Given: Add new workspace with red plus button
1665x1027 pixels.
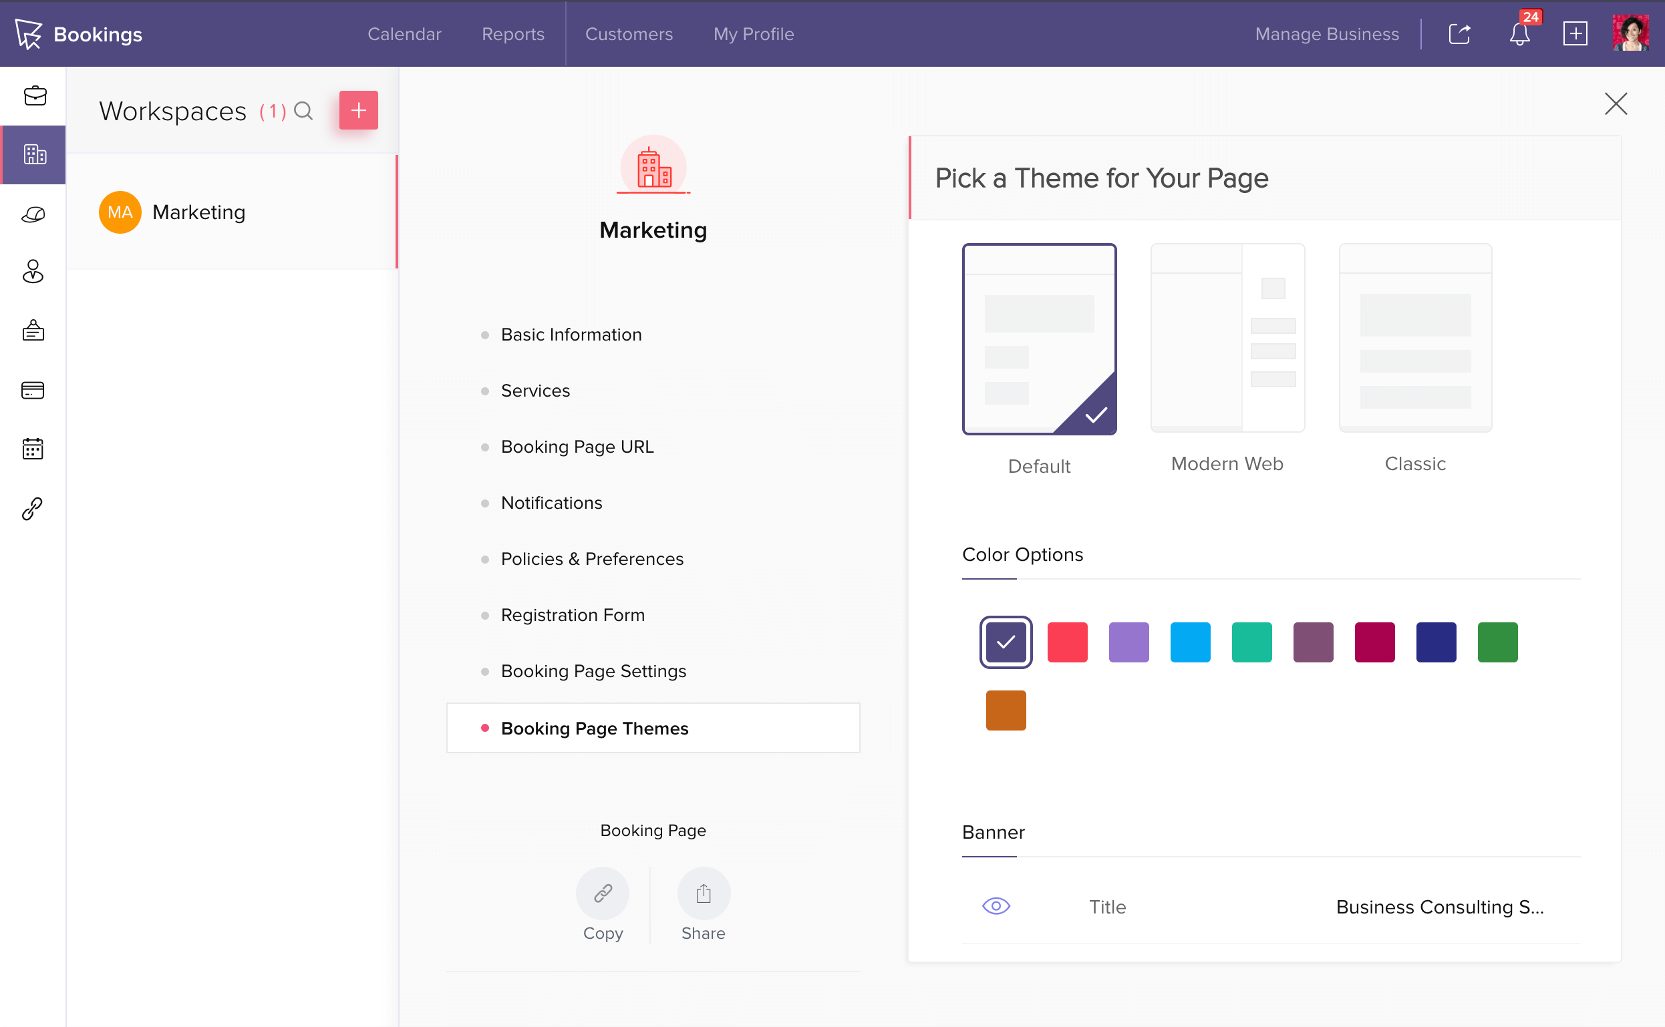Looking at the screenshot, I should 358,110.
